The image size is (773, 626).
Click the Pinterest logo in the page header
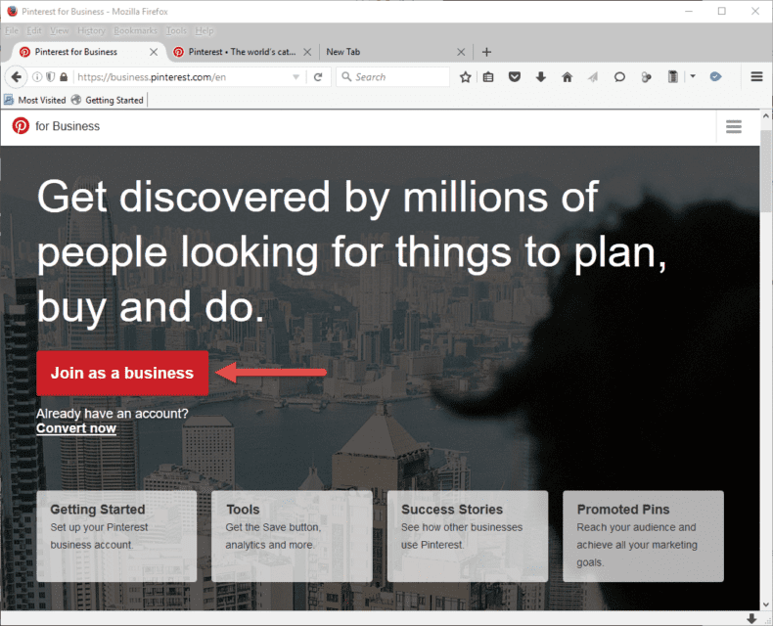[x=21, y=126]
